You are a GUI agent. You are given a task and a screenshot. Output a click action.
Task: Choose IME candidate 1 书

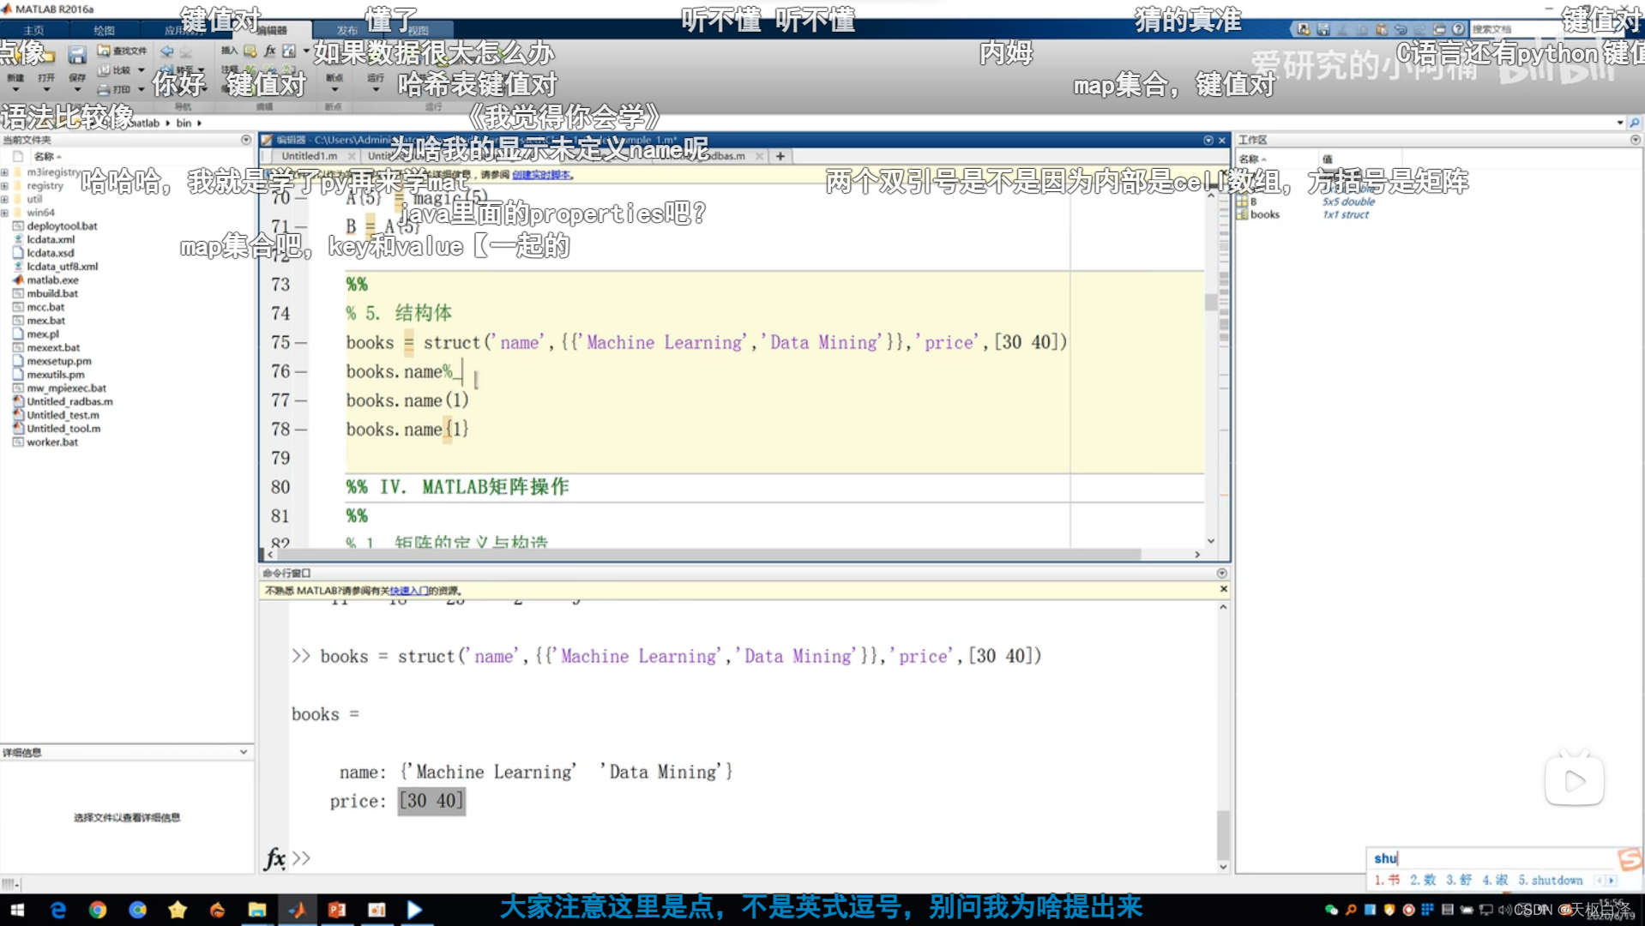tap(1387, 881)
